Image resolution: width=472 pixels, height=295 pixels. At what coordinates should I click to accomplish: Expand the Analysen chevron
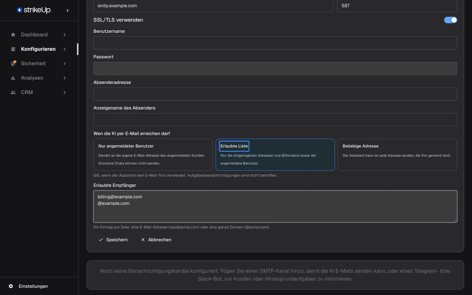point(65,78)
